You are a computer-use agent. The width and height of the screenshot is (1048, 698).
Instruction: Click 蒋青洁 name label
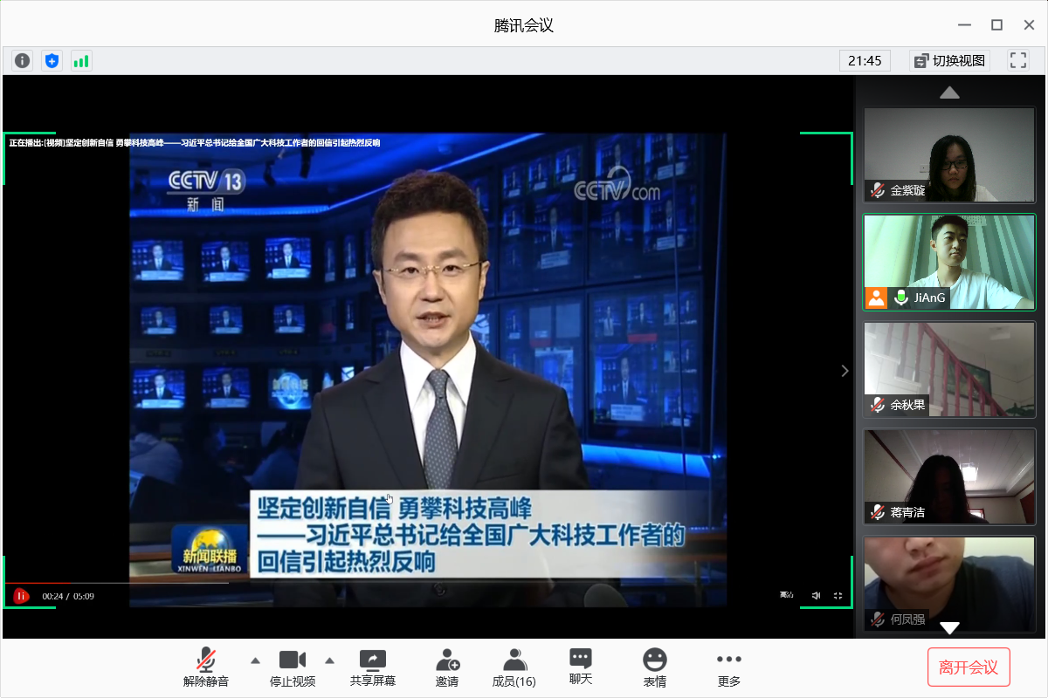(x=907, y=512)
